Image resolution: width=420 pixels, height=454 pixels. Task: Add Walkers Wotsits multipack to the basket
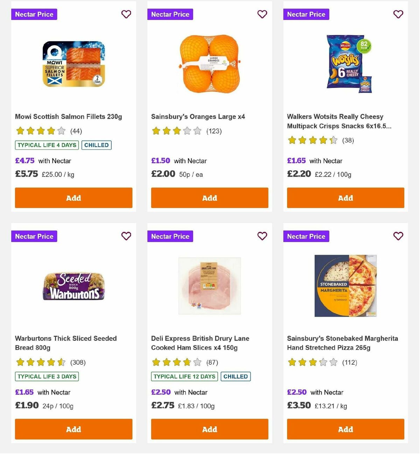[x=345, y=198]
